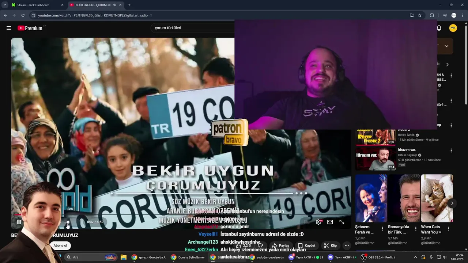Viewport: 468px width, 263px height.
Task: View site information icon in address bar
Action: click(x=33, y=15)
